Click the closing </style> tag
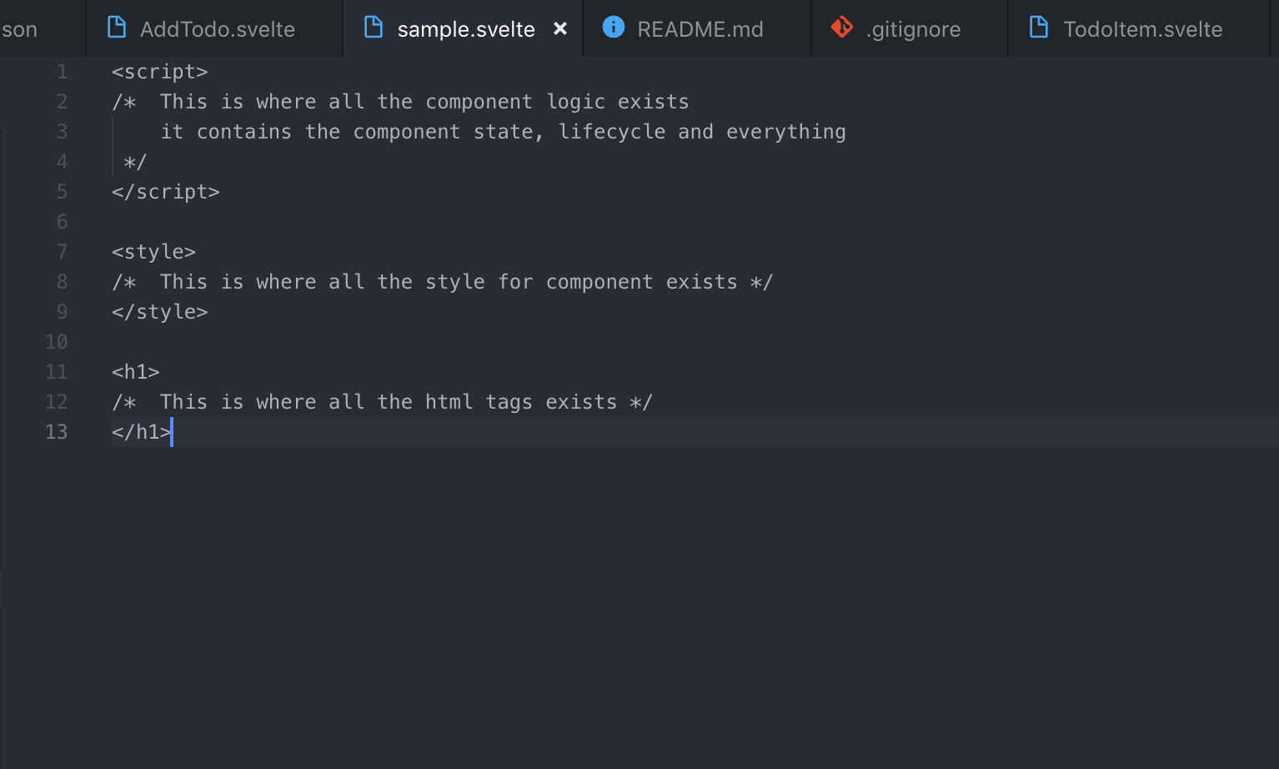Screen dimensions: 1279x769 coord(159,312)
